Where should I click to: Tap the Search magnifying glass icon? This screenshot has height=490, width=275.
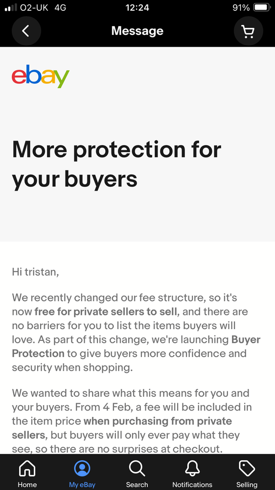click(x=137, y=469)
